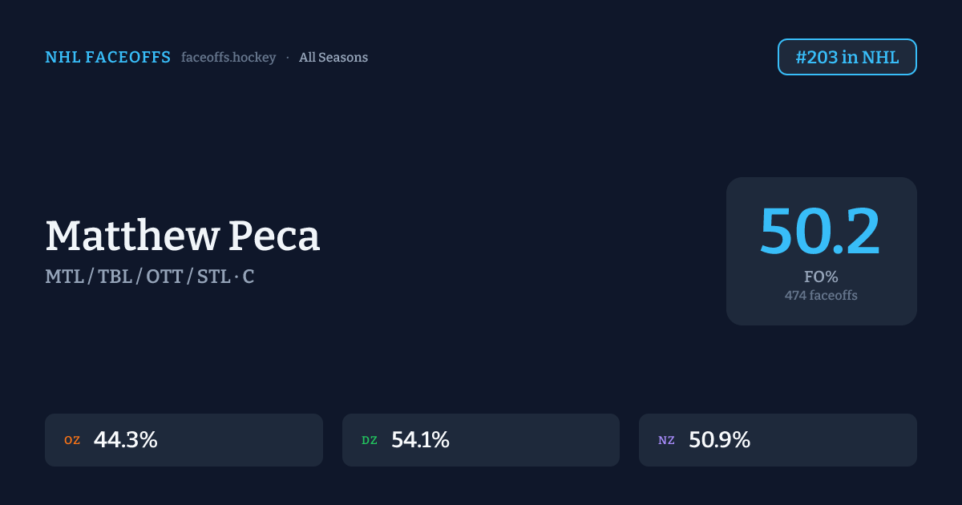This screenshot has height=505, width=962.
Task: Open the faceoffs.hockey site link
Action: [x=228, y=58]
